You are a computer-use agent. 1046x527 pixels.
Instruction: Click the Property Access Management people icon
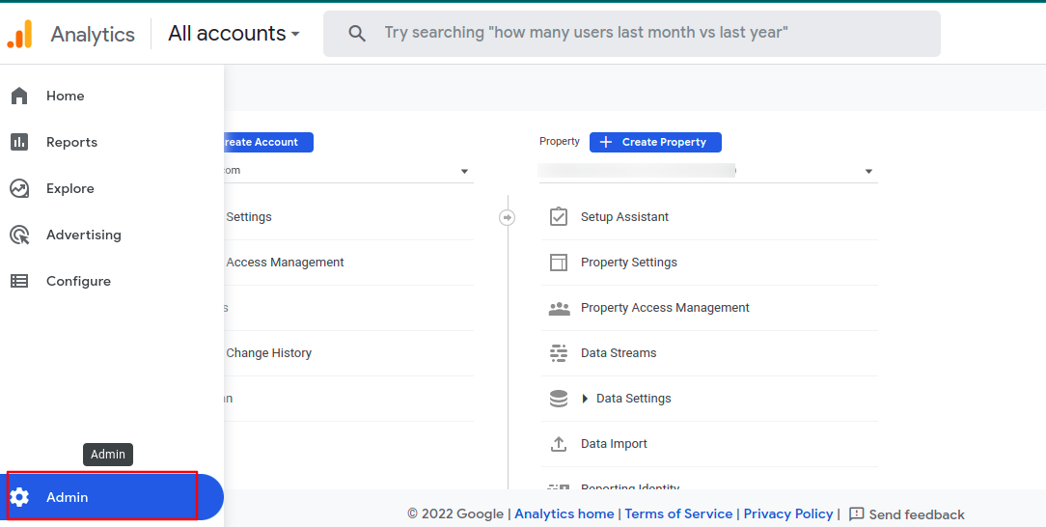tap(559, 308)
